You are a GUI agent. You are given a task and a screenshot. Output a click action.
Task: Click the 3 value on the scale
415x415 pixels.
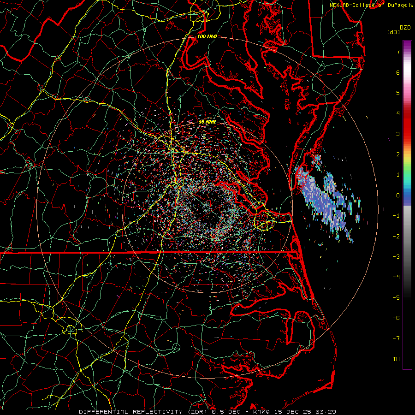click(x=398, y=134)
